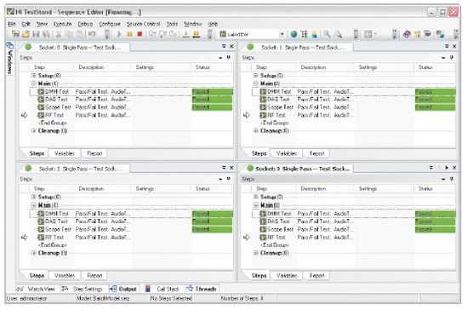
Task: Click the Save All toolbar icon
Action: pyautogui.click(x=46, y=34)
